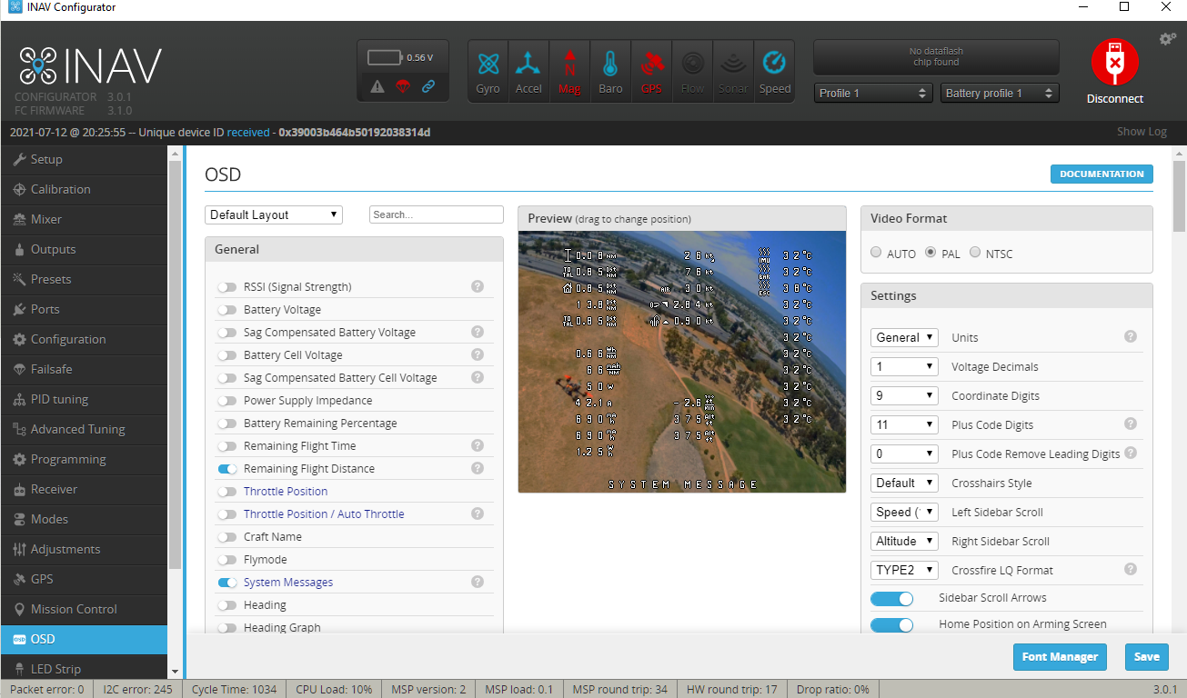Image resolution: width=1187 pixels, height=698 pixels.
Task: Open the Units dropdown in Settings
Action: pos(903,337)
